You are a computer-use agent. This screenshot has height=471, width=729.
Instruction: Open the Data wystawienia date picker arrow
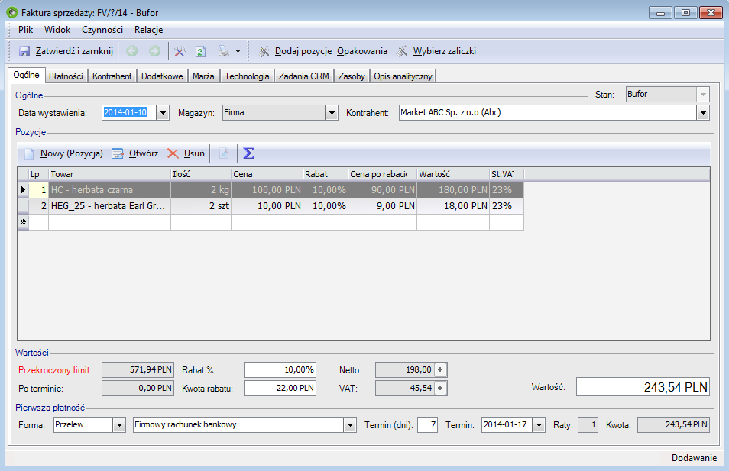pos(163,113)
